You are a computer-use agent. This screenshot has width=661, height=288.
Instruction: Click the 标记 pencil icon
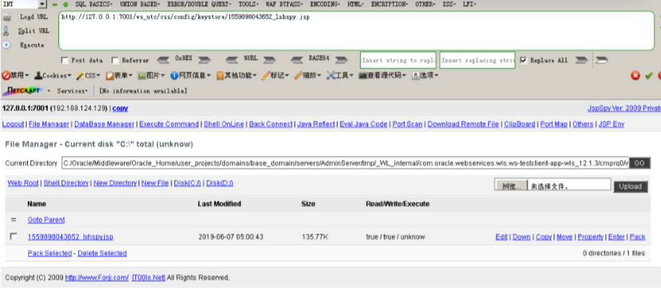pyautogui.click(x=266, y=76)
